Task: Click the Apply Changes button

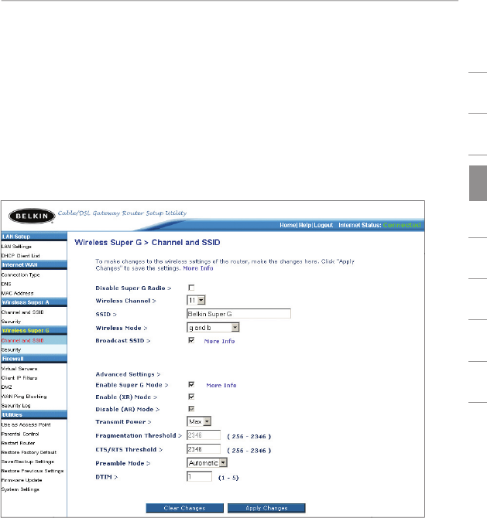Action: 266,508
